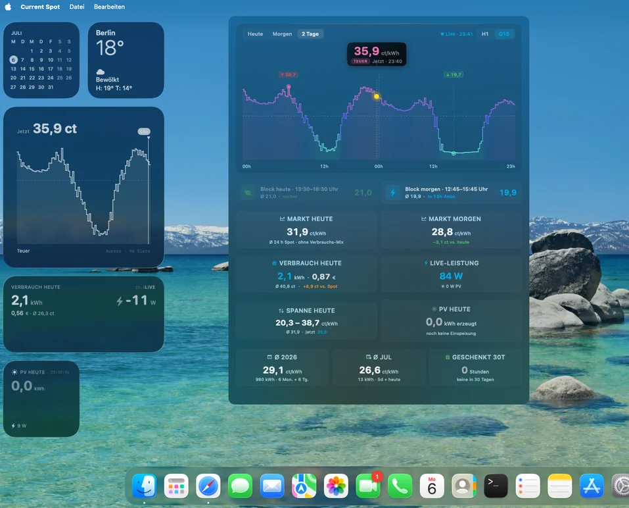Click the 35,9 ct/kWh price tooltip

tap(377, 54)
